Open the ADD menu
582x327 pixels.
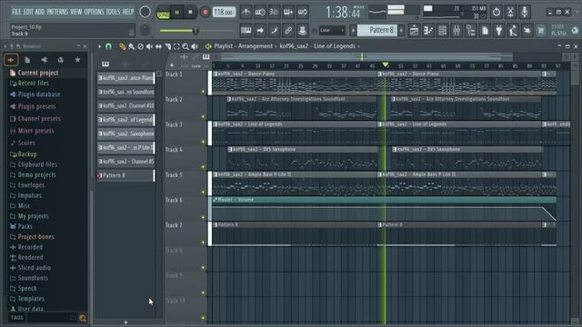tap(40, 12)
